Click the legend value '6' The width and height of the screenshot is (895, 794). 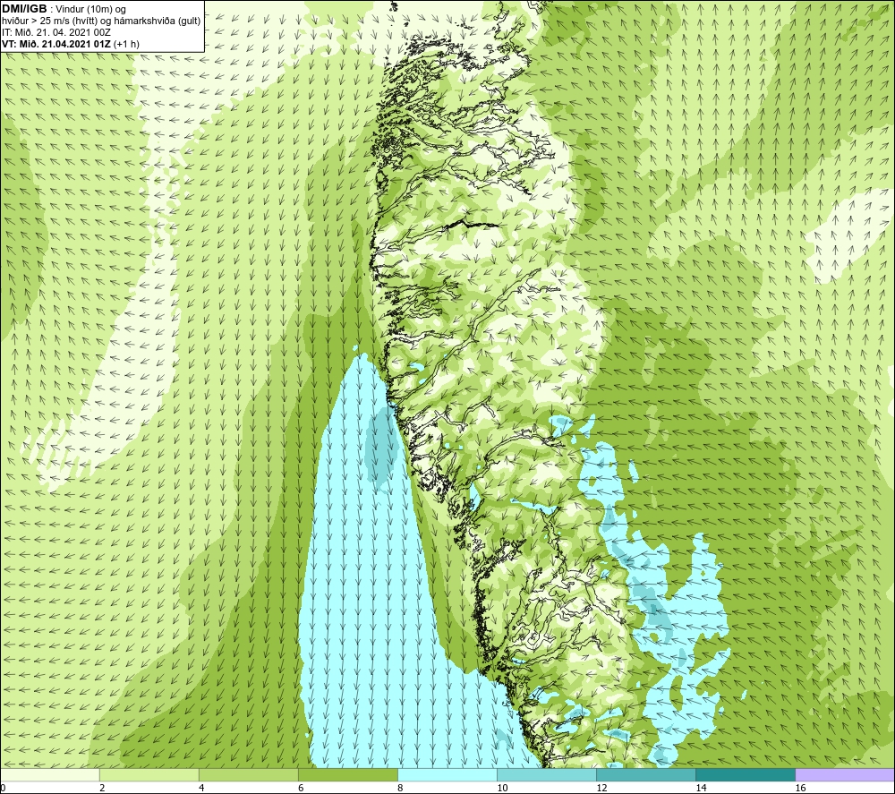[300, 789]
